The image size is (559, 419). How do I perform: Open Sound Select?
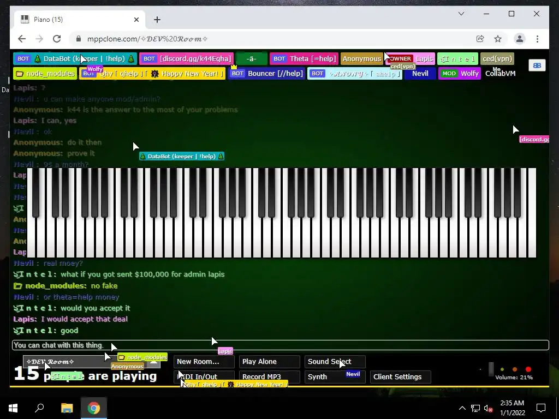pos(335,362)
